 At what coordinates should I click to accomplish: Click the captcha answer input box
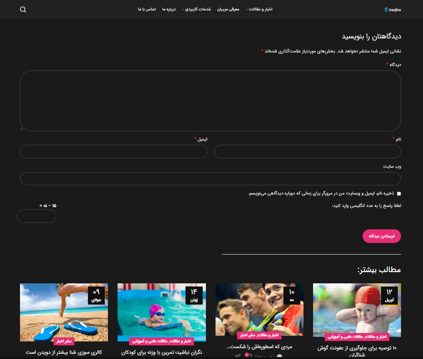[36, 216]
